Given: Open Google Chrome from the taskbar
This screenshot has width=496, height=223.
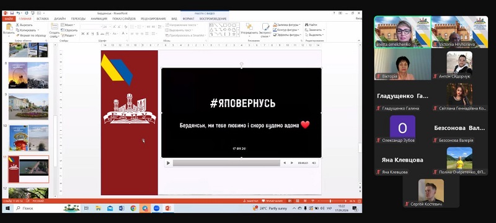Looking at the screenshot, I should point(133,208).
